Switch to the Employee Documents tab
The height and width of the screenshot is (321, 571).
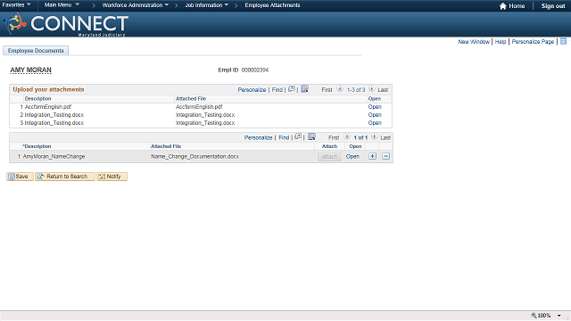(x=36, y=51)
